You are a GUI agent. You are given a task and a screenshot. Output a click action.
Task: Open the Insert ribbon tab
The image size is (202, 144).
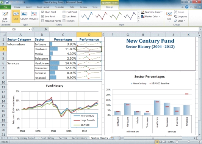click(28, 7)
